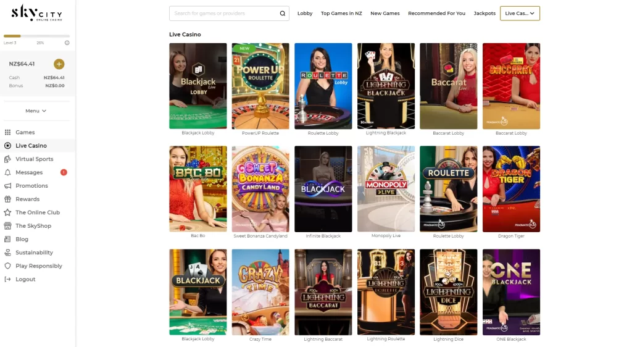Open the Live Casino category dropdown
Screen dimensions: 632x347
[x=520, y=14]
